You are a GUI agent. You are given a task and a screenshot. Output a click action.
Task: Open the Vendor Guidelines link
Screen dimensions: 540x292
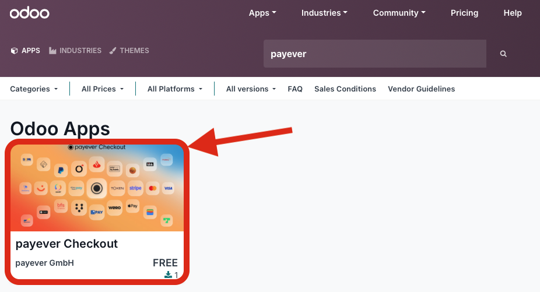(421, 89)
